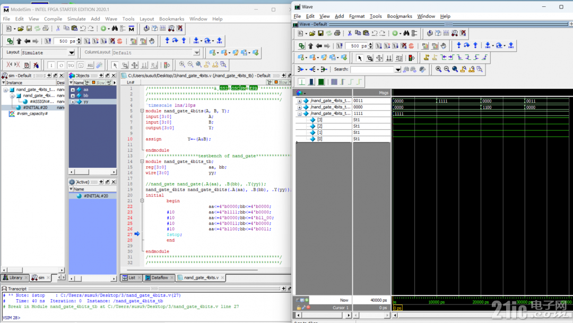Expand second nand_gate signal showing 0000

[x=300, y=107]
